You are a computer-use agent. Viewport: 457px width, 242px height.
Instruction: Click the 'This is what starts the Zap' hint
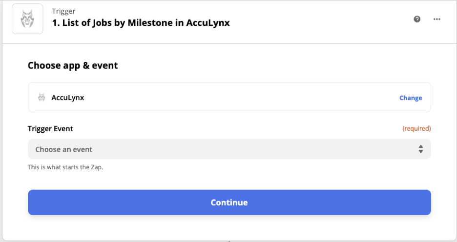tap(65, 167)
